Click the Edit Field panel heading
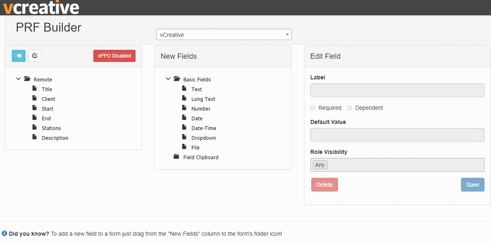The image size is (491, 243). coord(325,56)
